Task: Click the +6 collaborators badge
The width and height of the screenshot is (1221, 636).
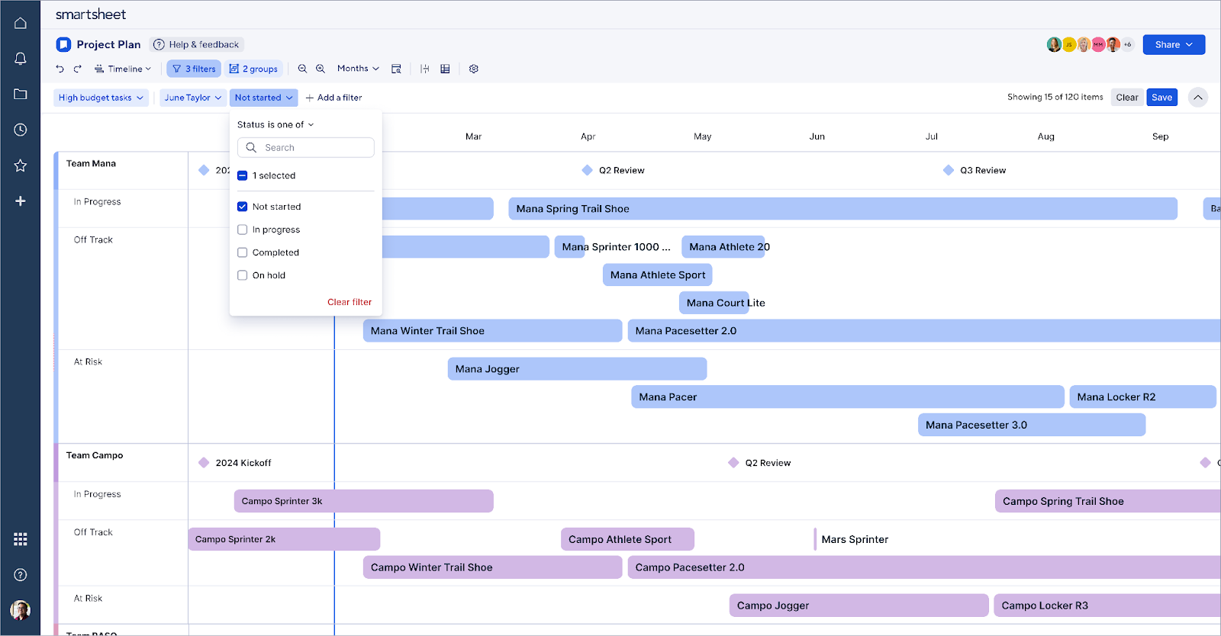Action: [1128, 44]
